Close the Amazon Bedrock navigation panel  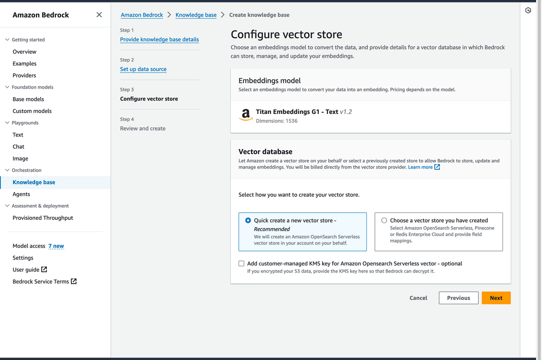coord(99,15)
